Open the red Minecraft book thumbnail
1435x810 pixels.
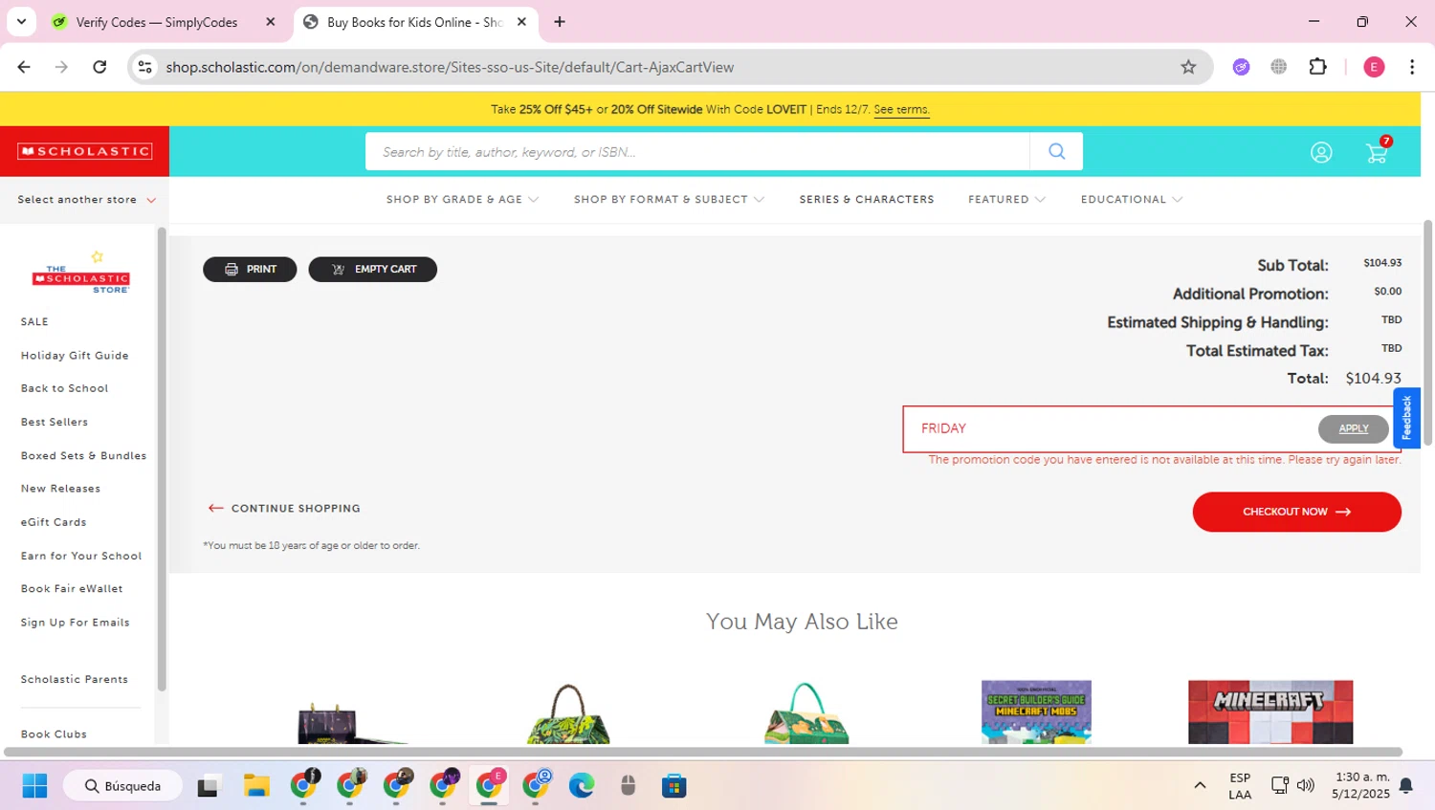[1270, 711]
